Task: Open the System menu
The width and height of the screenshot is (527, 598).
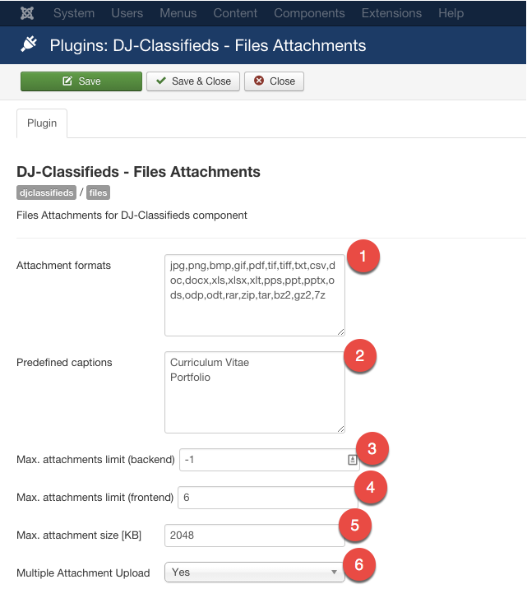Action: pos(74,13)
